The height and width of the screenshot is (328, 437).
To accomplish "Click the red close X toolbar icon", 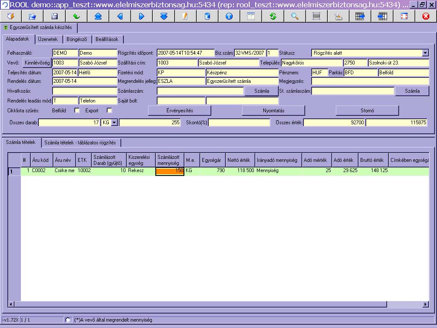I will (425, 16).
